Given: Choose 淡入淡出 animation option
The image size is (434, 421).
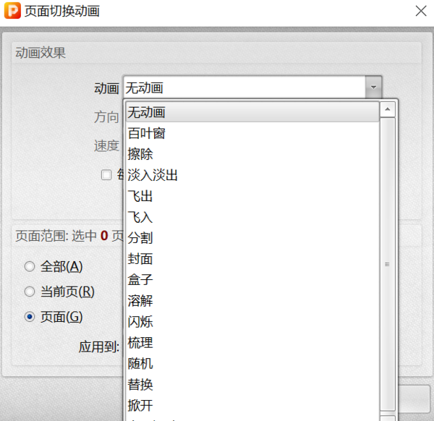Looking at the screenshot, I should pyautogui.click(x=252, y=175).
